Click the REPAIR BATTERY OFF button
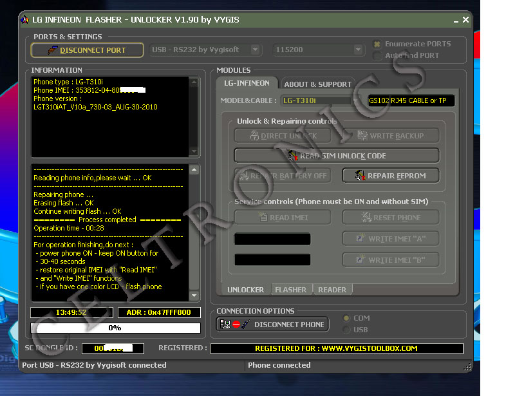Viewport: 515px width, 396px height. click(283, 176)
